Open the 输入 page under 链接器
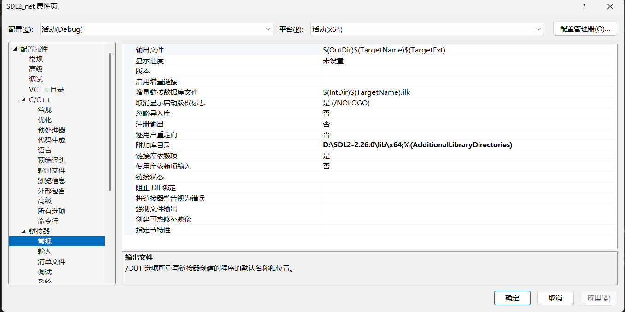The height and width of the screenshot is (312, 625). click(45, 251)
